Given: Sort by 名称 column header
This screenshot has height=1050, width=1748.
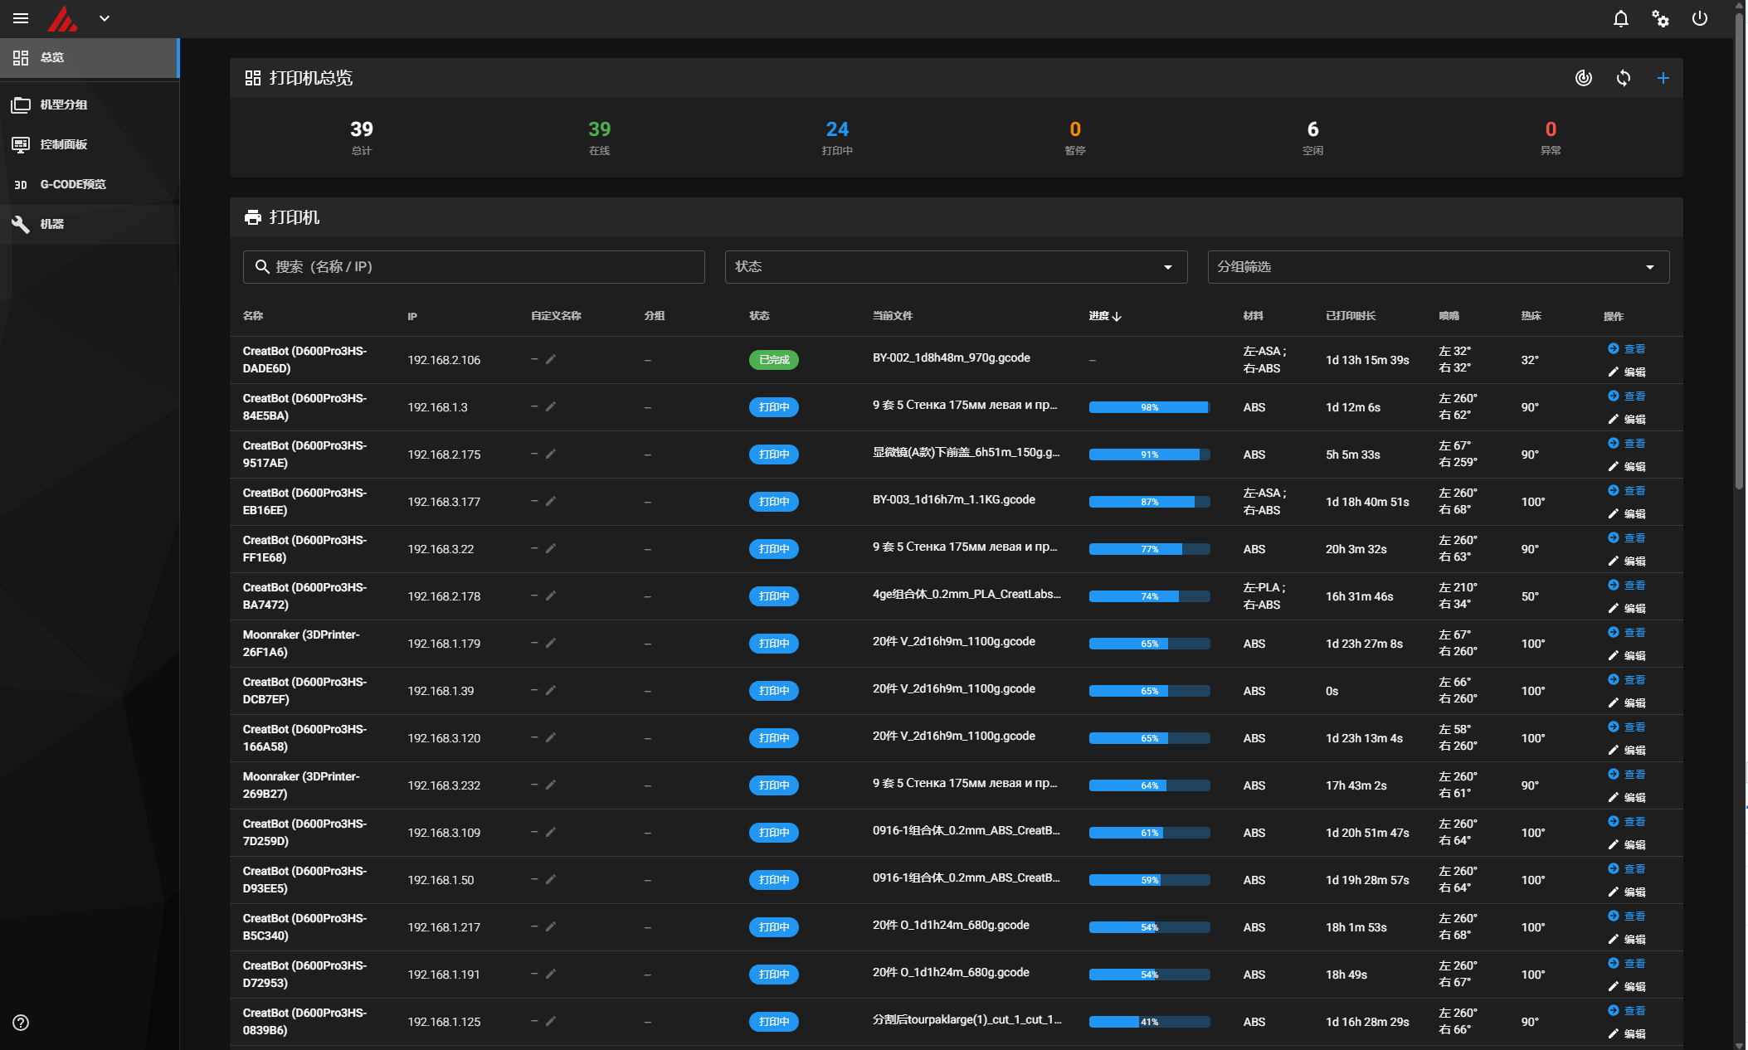Looking at the screenshot, I should [253, 316].
